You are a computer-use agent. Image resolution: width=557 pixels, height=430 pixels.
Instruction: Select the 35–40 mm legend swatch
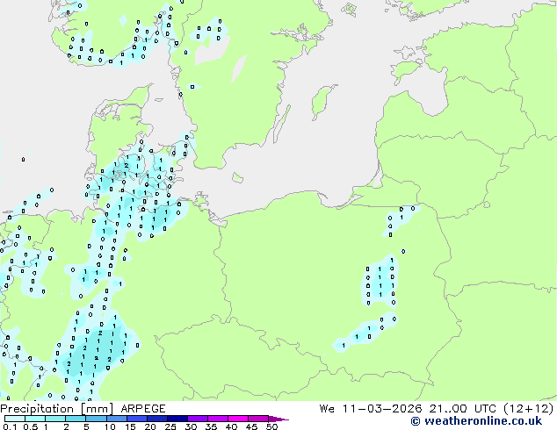click(x=217, y=419)
